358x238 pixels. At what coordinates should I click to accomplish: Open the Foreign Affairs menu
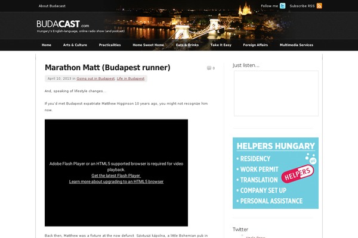pos(255,45)
